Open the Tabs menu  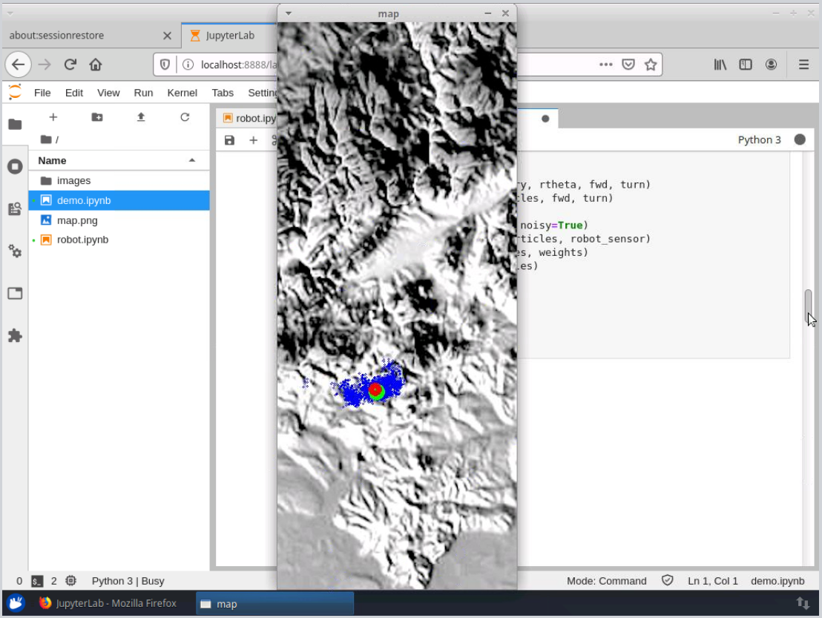223,93
